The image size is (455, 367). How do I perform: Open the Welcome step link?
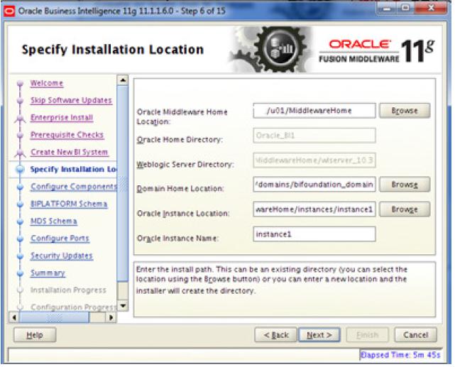click(47, 83)
